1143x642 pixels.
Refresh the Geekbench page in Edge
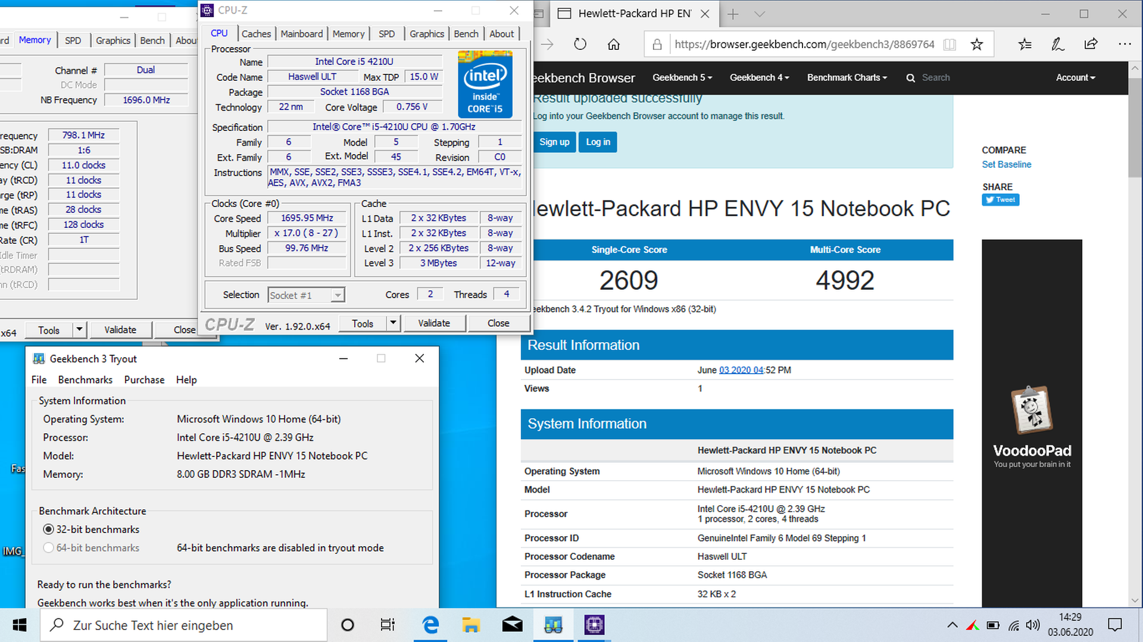coord(580,44)
